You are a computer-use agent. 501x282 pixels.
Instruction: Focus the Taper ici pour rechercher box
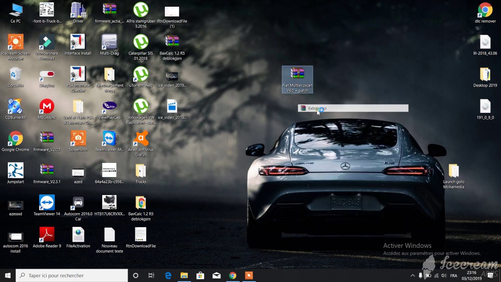[72, 275]
